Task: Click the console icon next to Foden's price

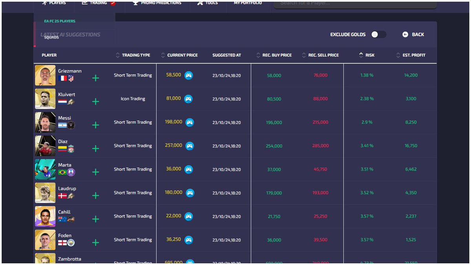Action: (x=189, y=240)
